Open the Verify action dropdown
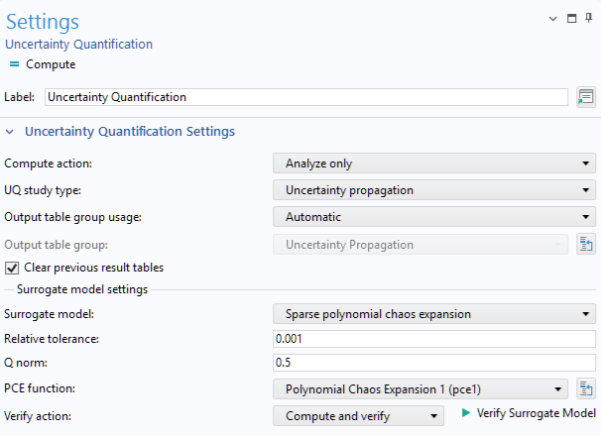 (x=358, y=416)
